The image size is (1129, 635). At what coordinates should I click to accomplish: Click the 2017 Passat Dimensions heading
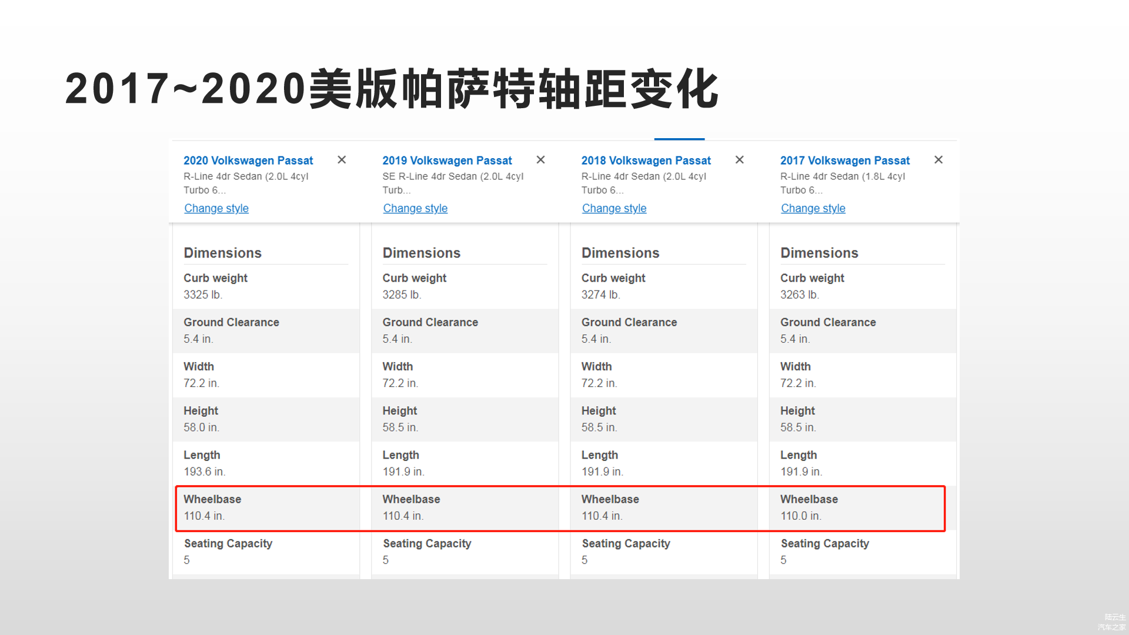click(819, 253)
